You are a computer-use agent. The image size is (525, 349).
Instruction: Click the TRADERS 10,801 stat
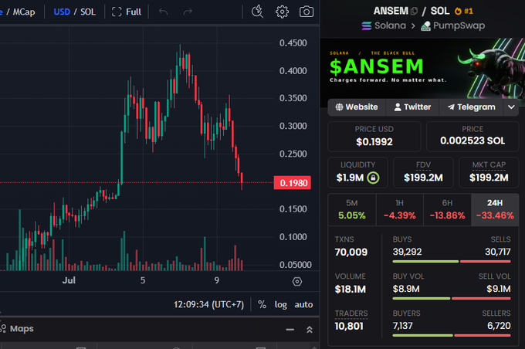pos(351,320)
